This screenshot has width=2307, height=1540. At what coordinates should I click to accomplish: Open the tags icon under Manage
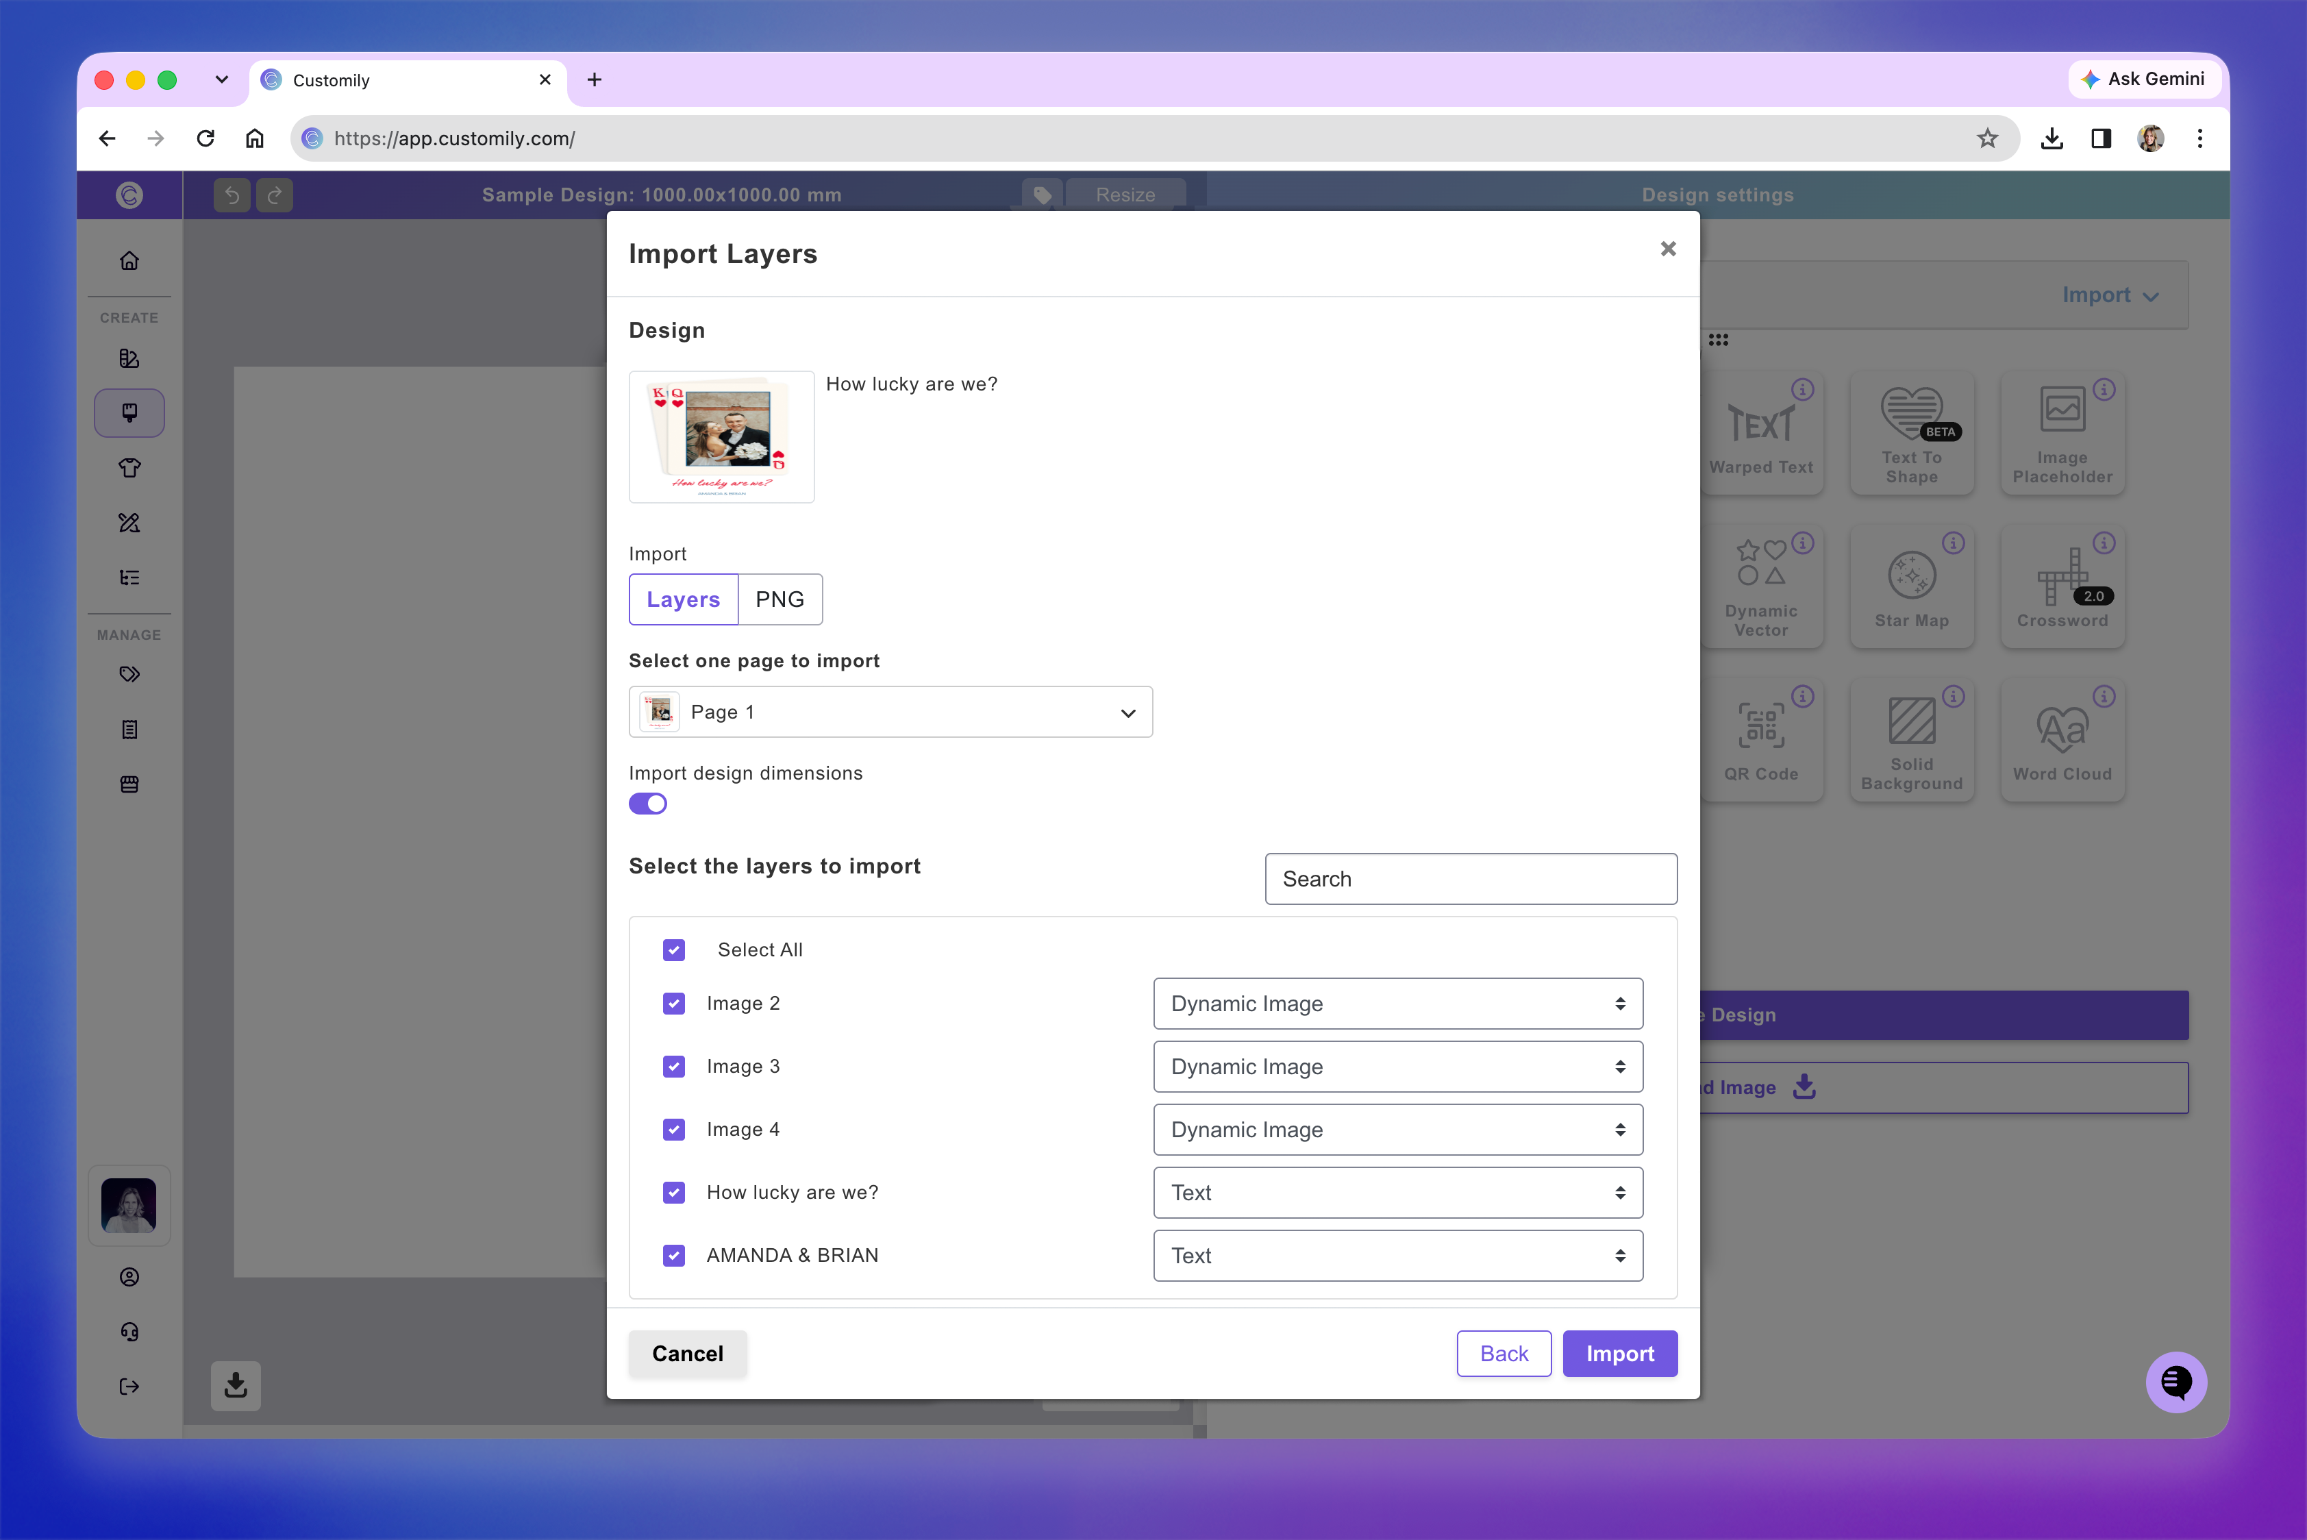pyautogui.click(x=129, y=675)
